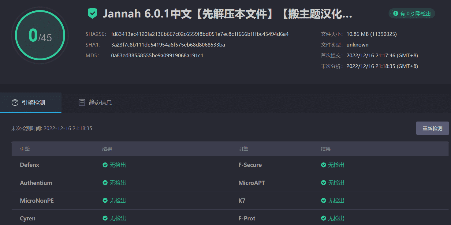Click the file size value 10.86 MB
This screenshot has height=225, width=451.
coord(371,34)
